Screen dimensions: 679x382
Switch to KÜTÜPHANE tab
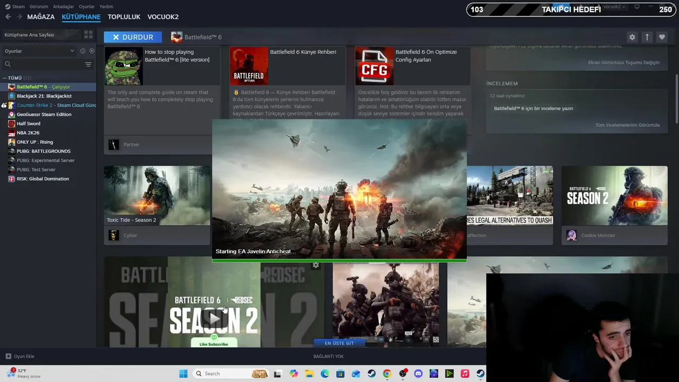pos(81,17)
